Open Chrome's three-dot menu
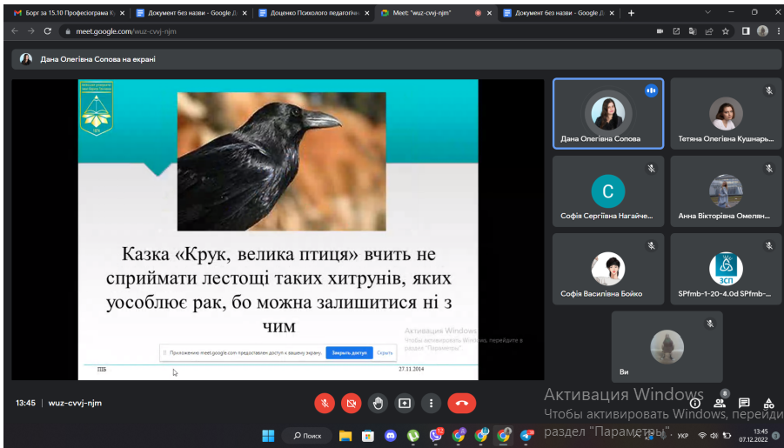 [x=777, y=30]
